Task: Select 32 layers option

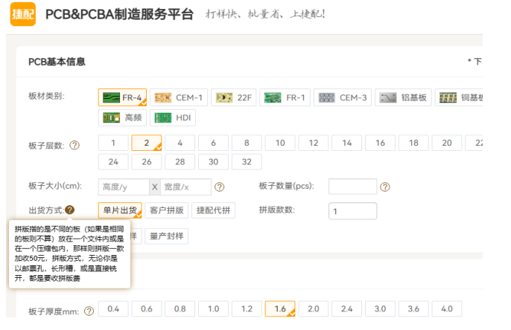Action: point(247,161)
